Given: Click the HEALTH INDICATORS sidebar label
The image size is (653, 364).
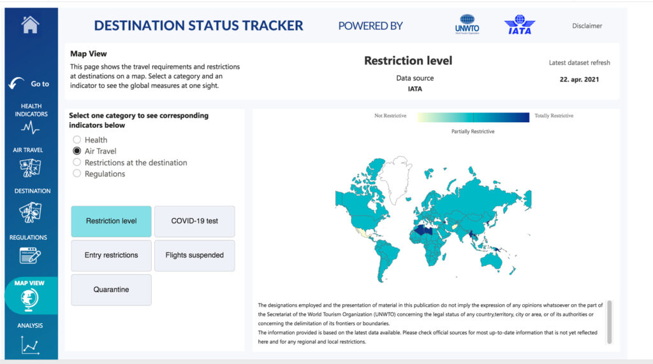Looking at the screenshot, I should 31,110.
